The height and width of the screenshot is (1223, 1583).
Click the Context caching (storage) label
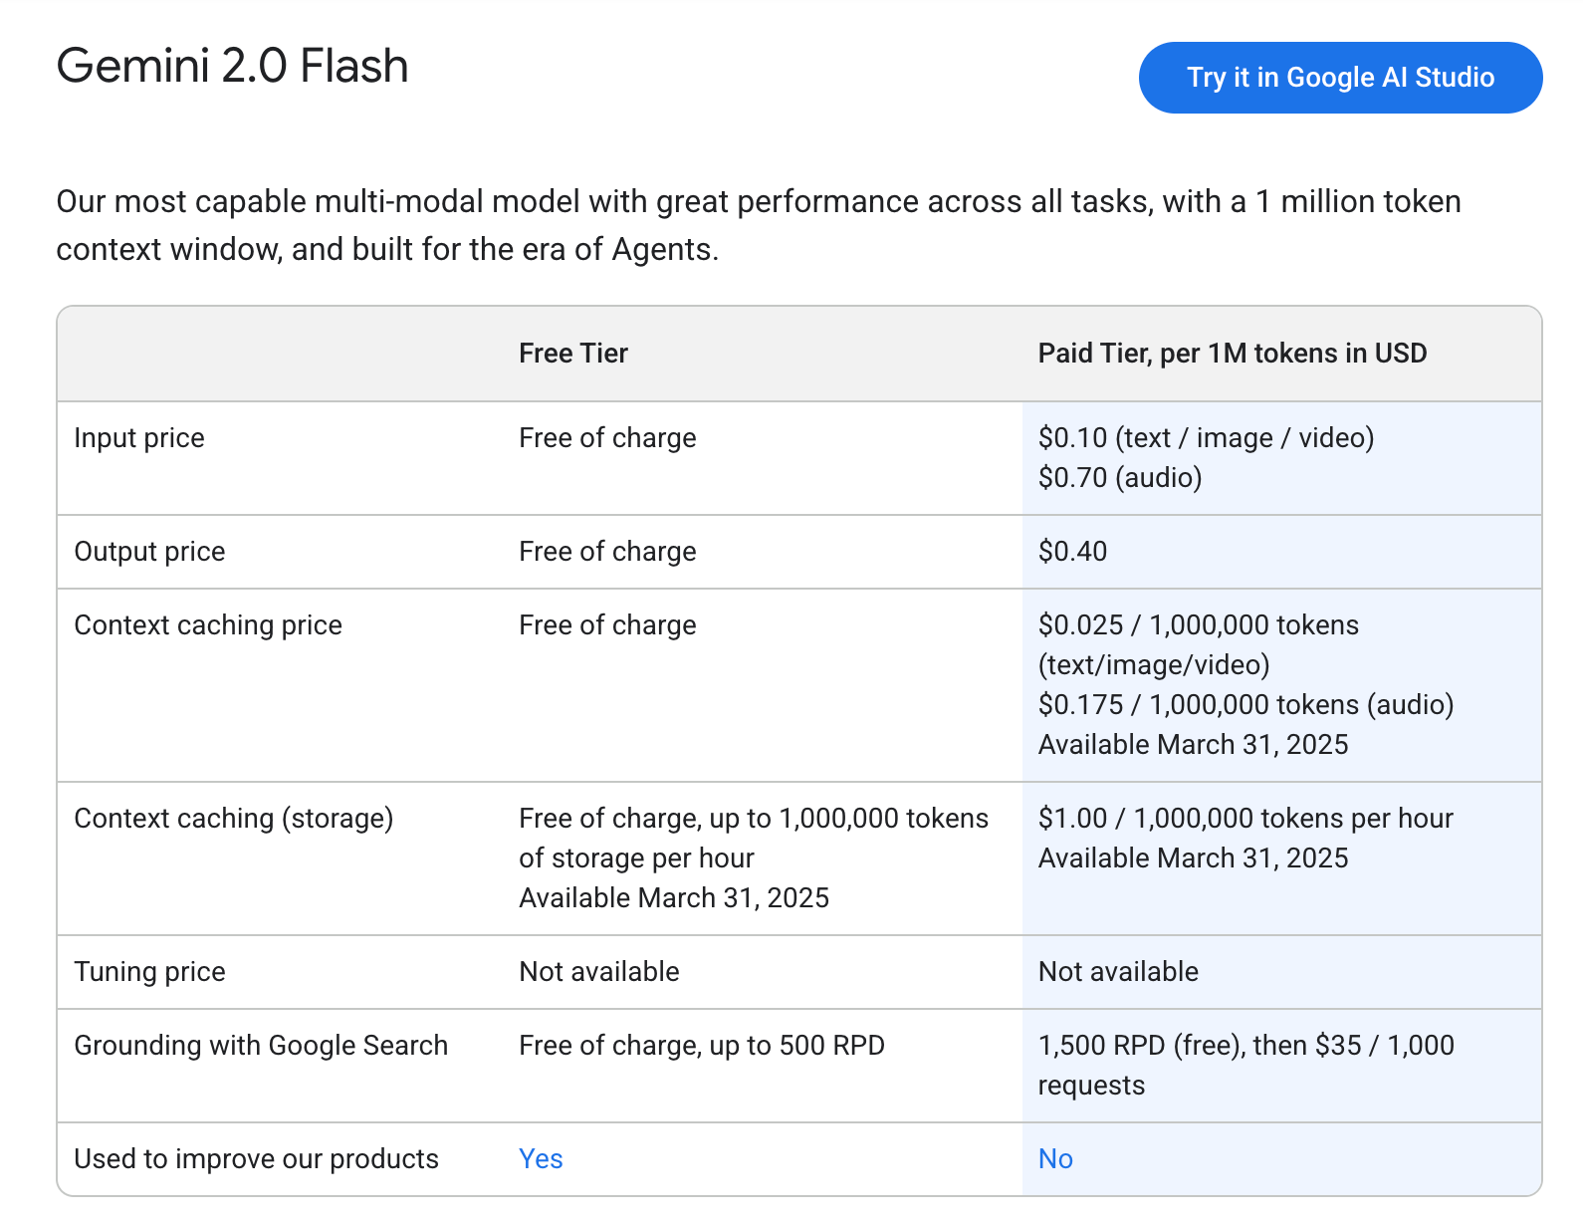point(234,819)
